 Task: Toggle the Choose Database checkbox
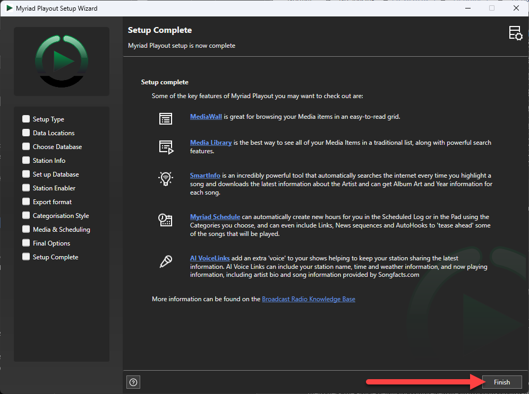[26, 146]
